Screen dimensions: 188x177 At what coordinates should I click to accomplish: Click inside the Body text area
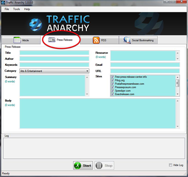pos(97,113)
